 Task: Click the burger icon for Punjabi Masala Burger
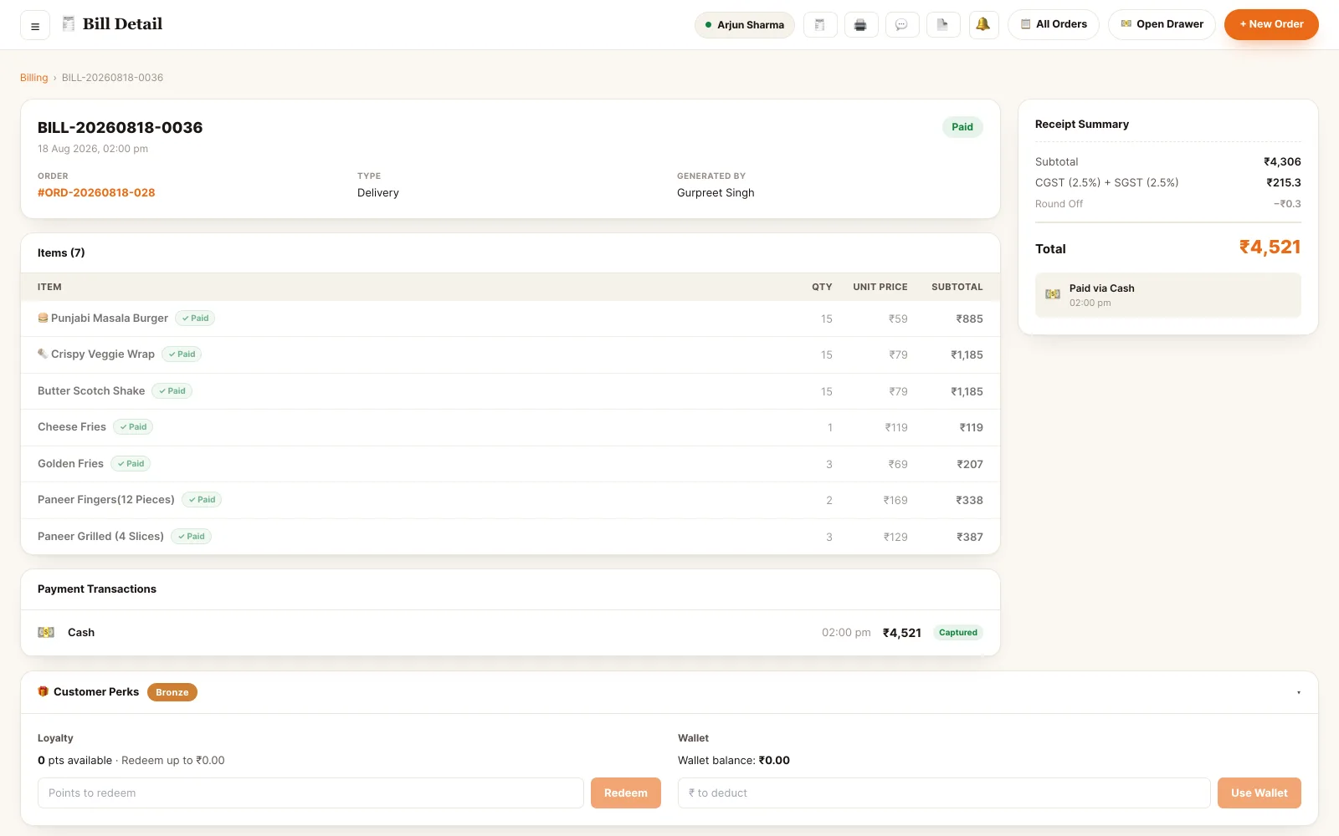tap(43, 318)
